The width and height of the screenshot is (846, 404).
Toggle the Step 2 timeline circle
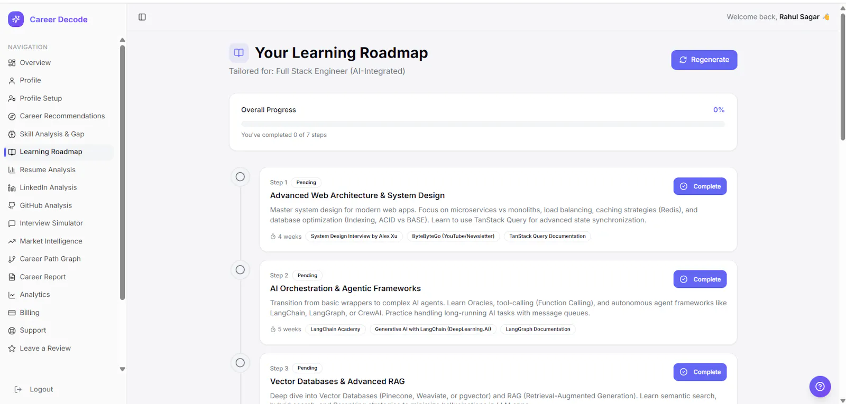click(x=240, y=270)
